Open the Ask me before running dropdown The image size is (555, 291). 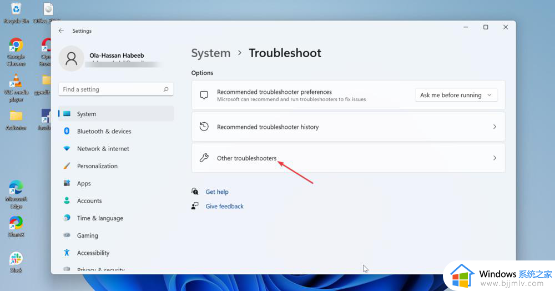tap(456, 95)
